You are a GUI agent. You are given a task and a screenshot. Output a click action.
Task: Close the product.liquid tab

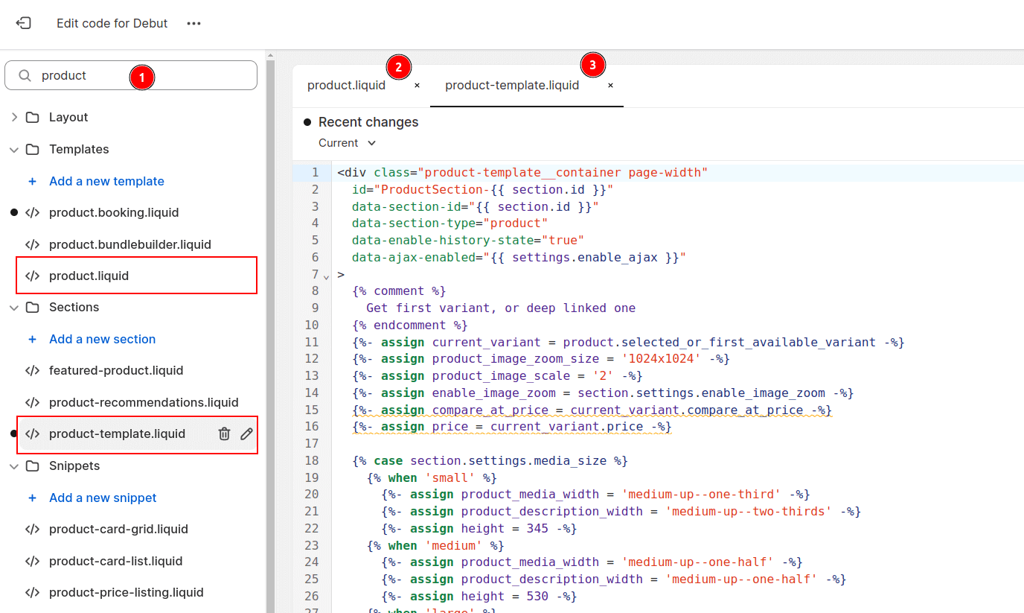coord(417,86)
